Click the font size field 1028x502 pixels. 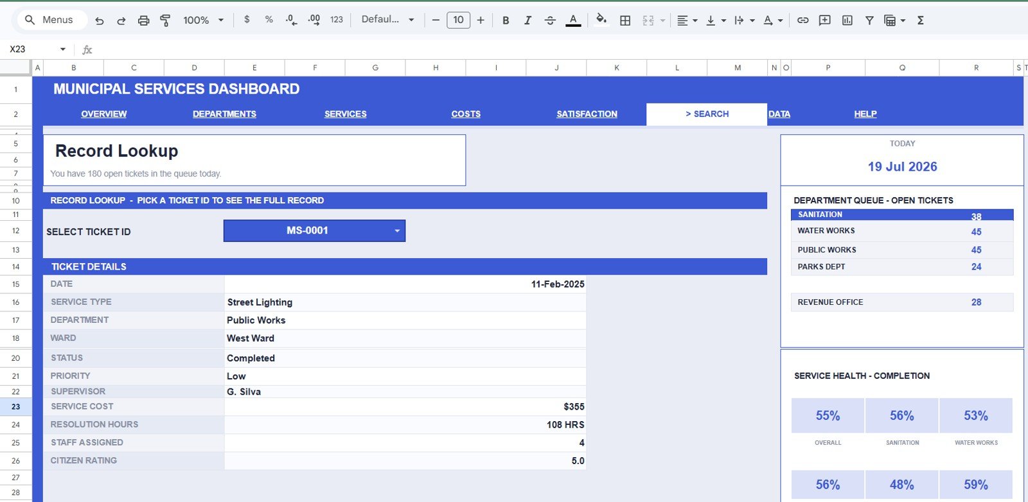point(458,20)
